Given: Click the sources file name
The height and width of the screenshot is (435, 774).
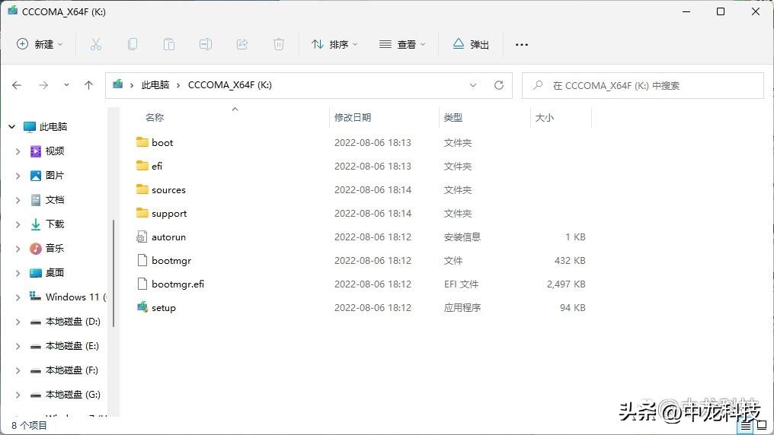Looking at the screenshot, I should 169,189.
